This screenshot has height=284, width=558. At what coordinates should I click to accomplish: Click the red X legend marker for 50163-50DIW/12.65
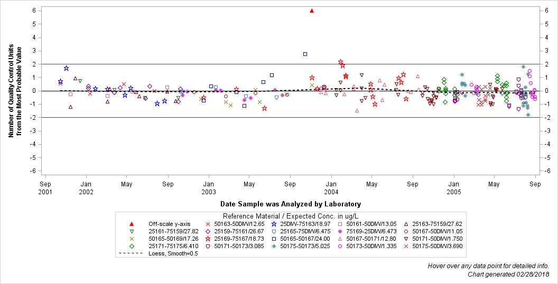pos(208,224)
